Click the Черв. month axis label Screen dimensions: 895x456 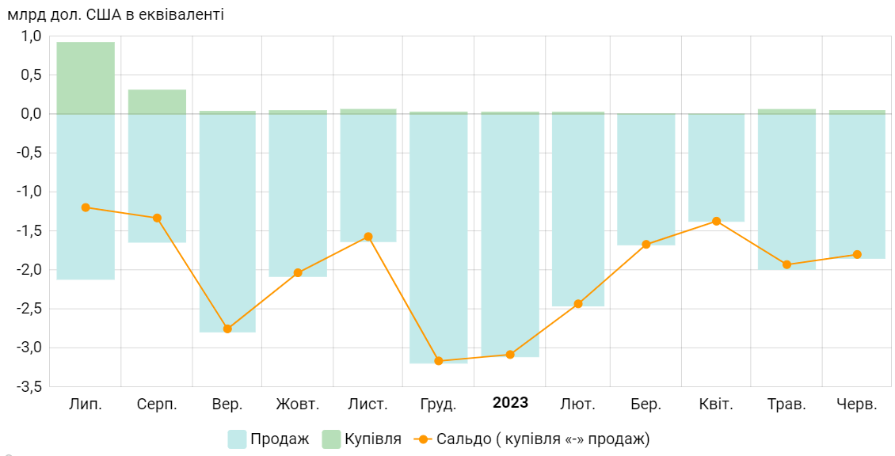[x=857, y=405]
